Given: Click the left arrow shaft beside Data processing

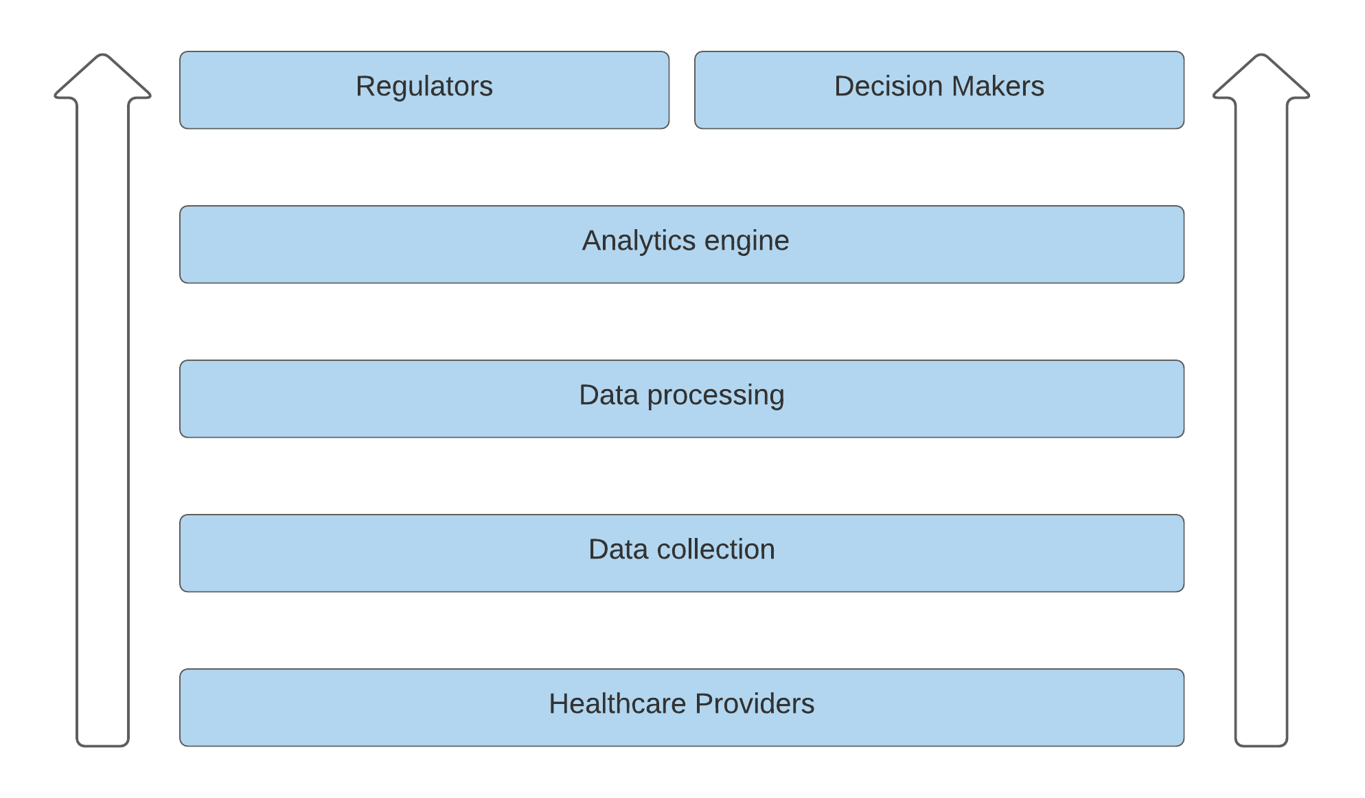Looking at the screenshot, I should tap(103, 399).
